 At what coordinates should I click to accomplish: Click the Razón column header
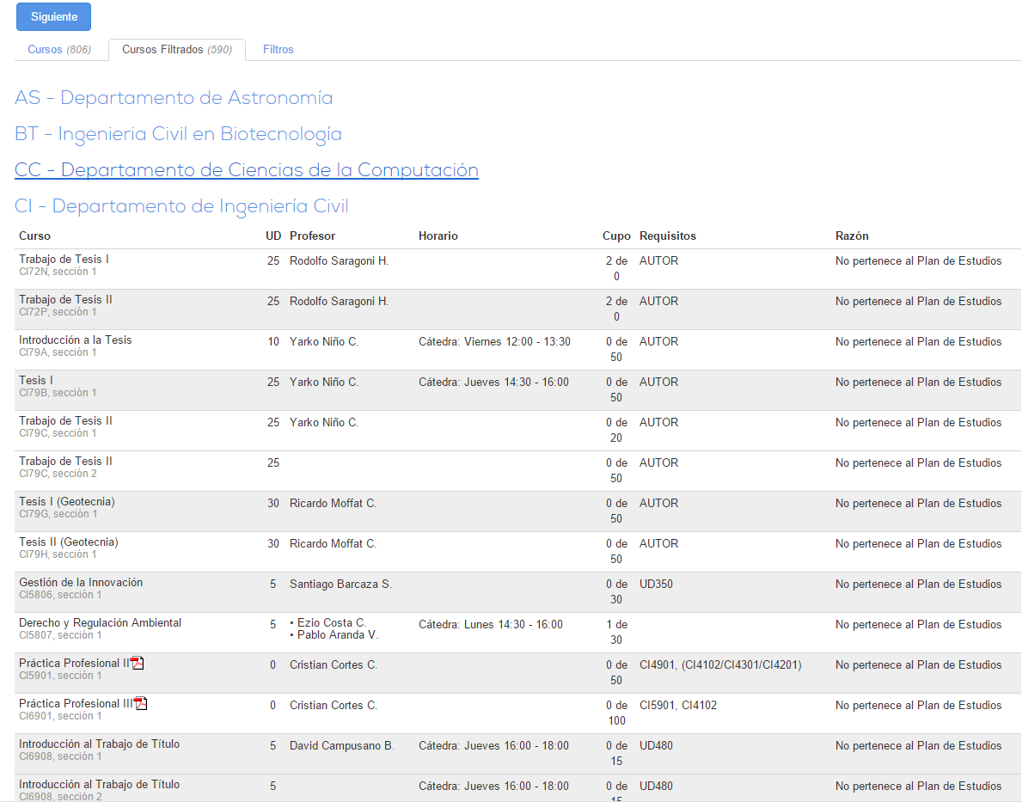852,236
